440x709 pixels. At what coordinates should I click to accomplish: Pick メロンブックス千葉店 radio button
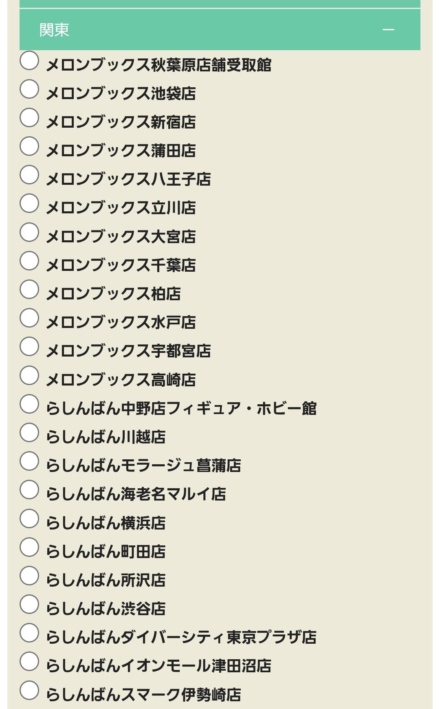[29, 261]
